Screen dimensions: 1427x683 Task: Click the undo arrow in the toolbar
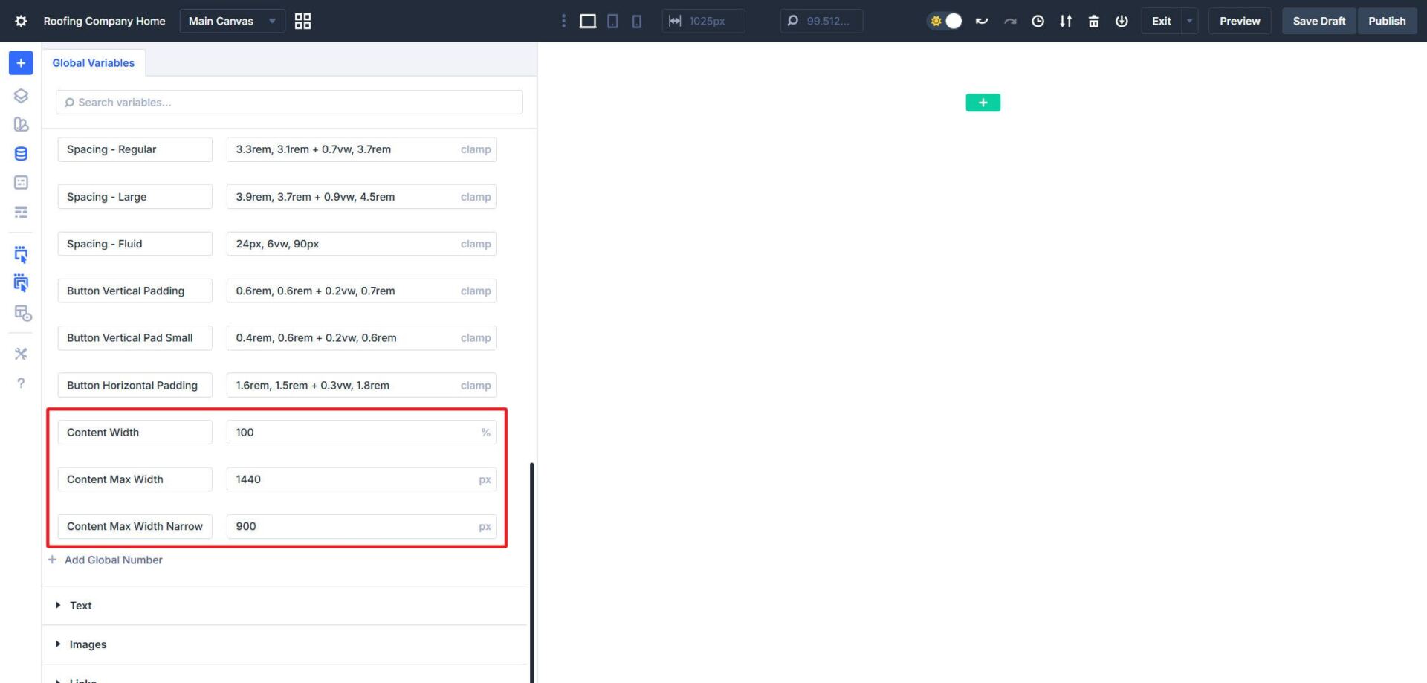(x=981, y=21)
